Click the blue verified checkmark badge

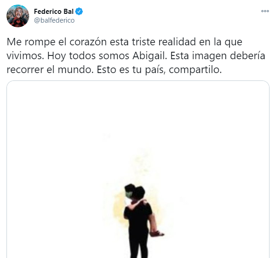(79, 12)
